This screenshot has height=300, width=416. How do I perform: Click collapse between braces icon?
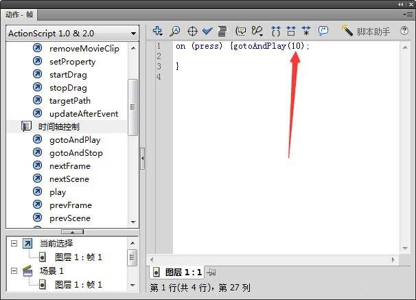click(276, 32)
